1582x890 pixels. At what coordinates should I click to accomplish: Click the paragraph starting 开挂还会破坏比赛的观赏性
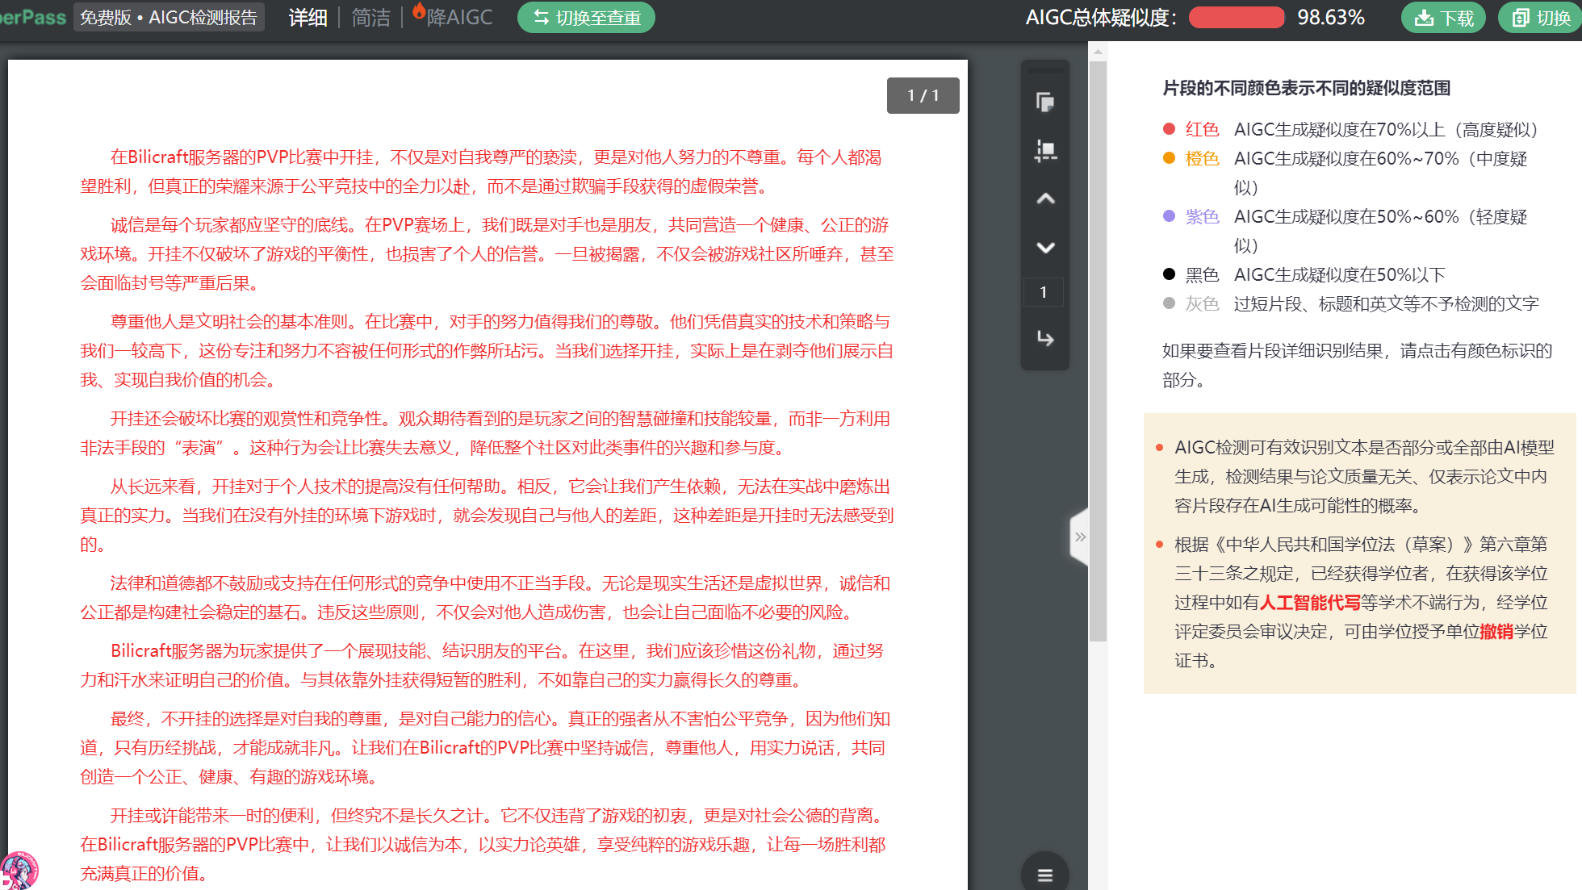tap(485, 433)
